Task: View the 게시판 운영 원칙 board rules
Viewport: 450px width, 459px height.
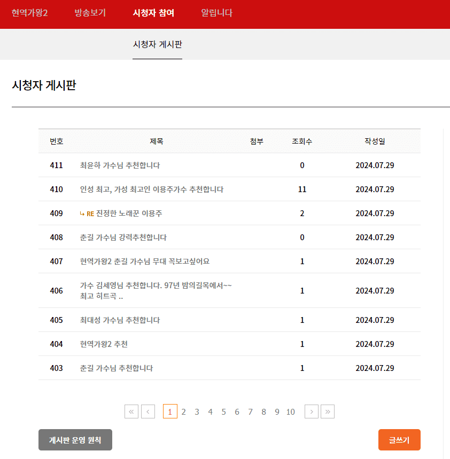Action: click(75, 439)
